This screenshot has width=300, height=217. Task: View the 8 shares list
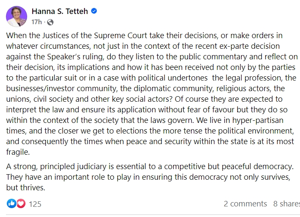click(x=286, y=204)
